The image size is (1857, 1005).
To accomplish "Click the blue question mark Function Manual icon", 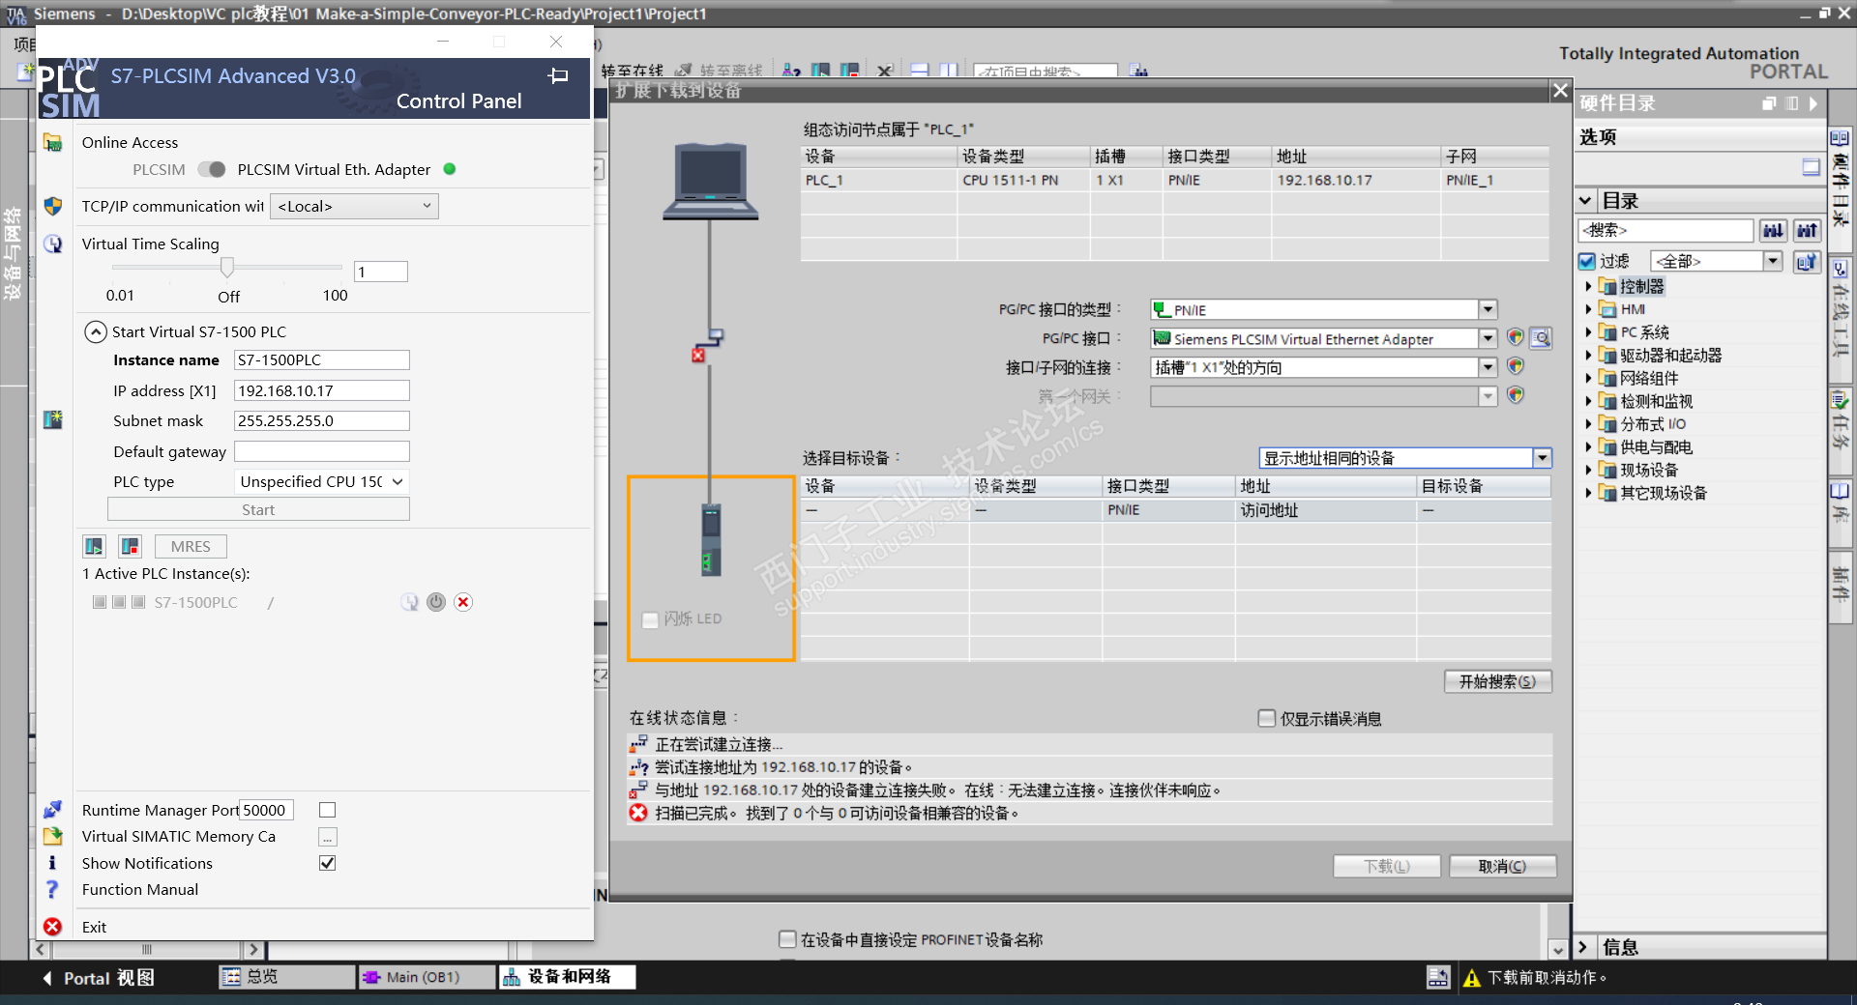I will (x=52, y=889).
